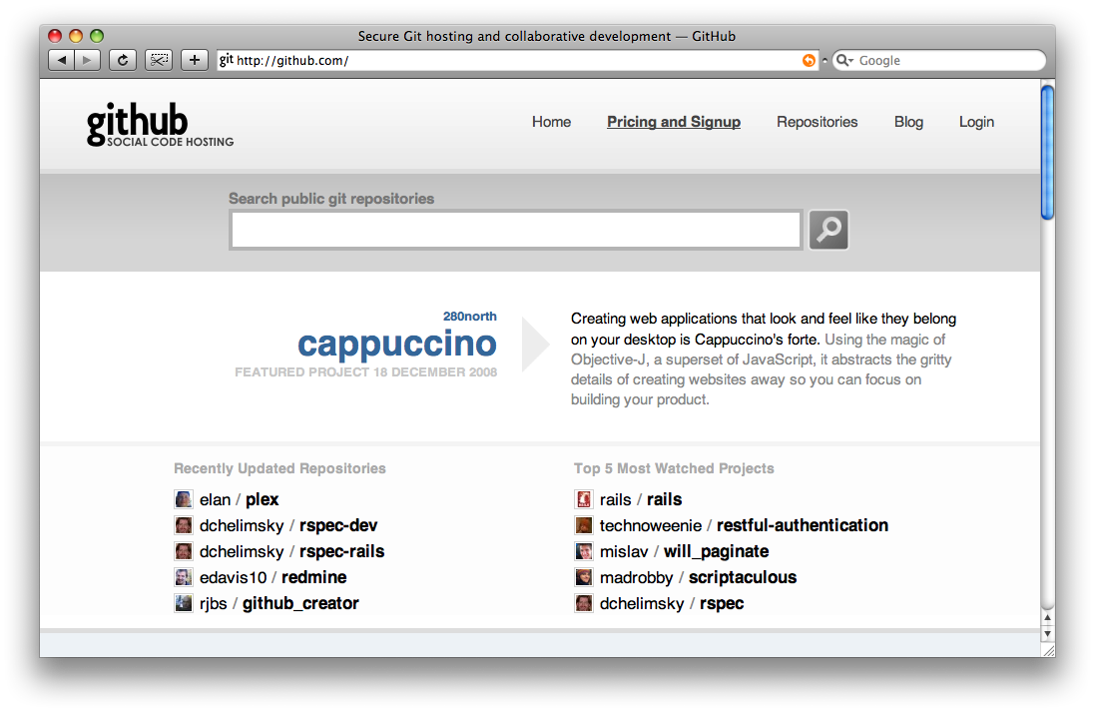The height and width of the screenshot is (712, 1095).
Task: Open Pricing and Signup page
Action: click(674, 122)
